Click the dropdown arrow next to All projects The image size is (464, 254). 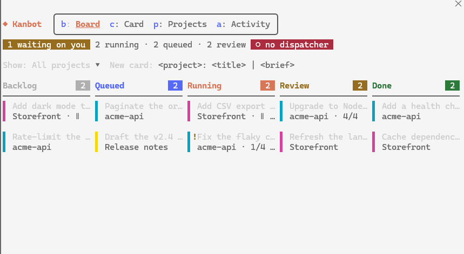click(x=98, y=65)
